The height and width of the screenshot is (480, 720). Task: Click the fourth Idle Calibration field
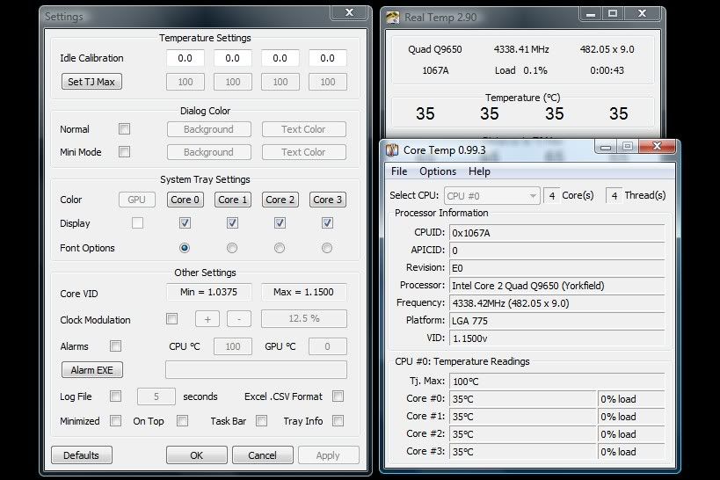point(327,58)
